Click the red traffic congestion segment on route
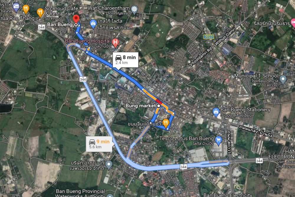The height and width of the screenshot is (197, 295). pyautogui.click(x=159, y=101)
